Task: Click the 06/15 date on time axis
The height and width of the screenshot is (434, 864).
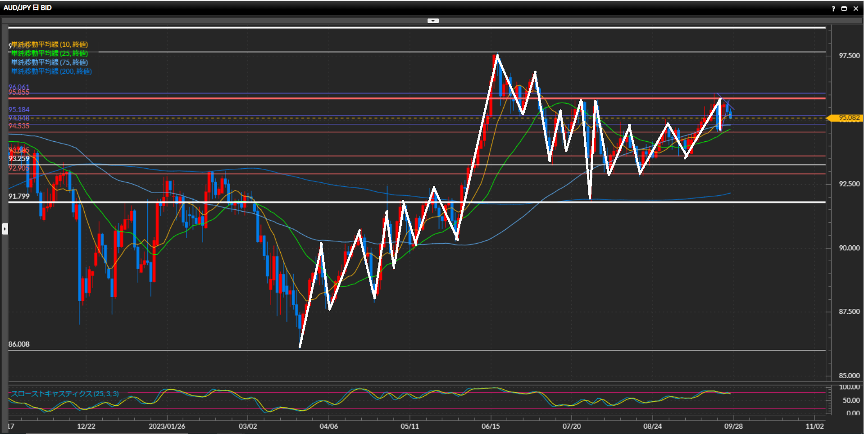Action: tap(491, 426)
